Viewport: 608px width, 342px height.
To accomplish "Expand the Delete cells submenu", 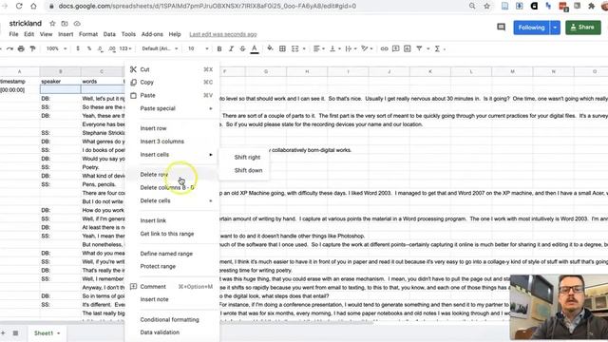I will click(211, 200).
